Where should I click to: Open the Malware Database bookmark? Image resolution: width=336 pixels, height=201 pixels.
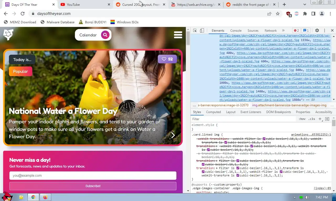[57, 22]
